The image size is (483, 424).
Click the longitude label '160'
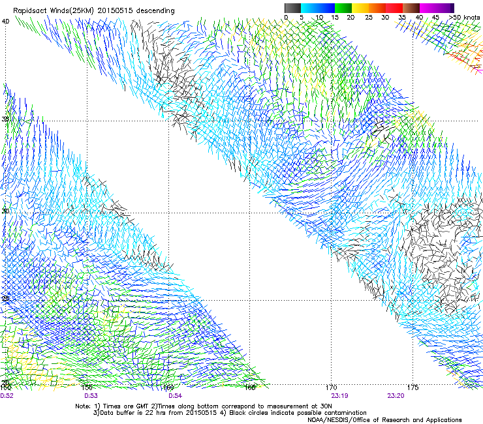coord(168,387)
